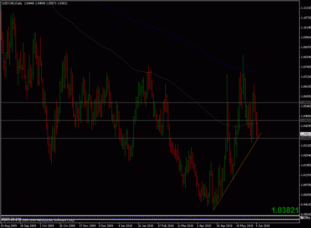Select the 4 Jan 2010 date label

click(125, 226)
